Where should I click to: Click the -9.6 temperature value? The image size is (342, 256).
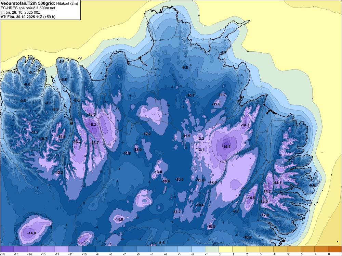click(23, 101)
